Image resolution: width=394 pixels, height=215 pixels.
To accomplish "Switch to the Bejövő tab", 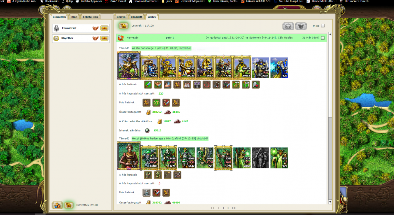I will [x=121, y=17].
